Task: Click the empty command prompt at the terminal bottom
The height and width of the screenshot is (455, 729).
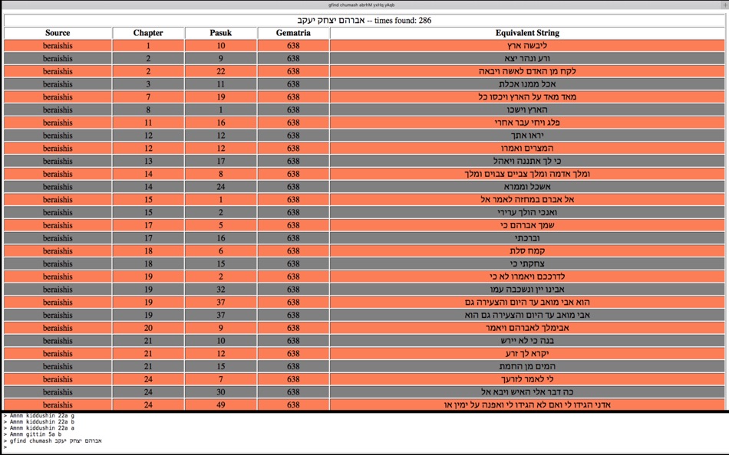Action: pos(5,447)
